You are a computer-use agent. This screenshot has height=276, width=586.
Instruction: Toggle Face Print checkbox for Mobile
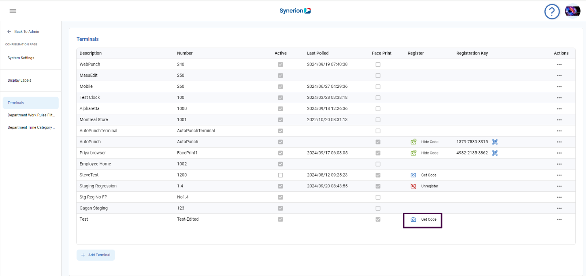378,87
